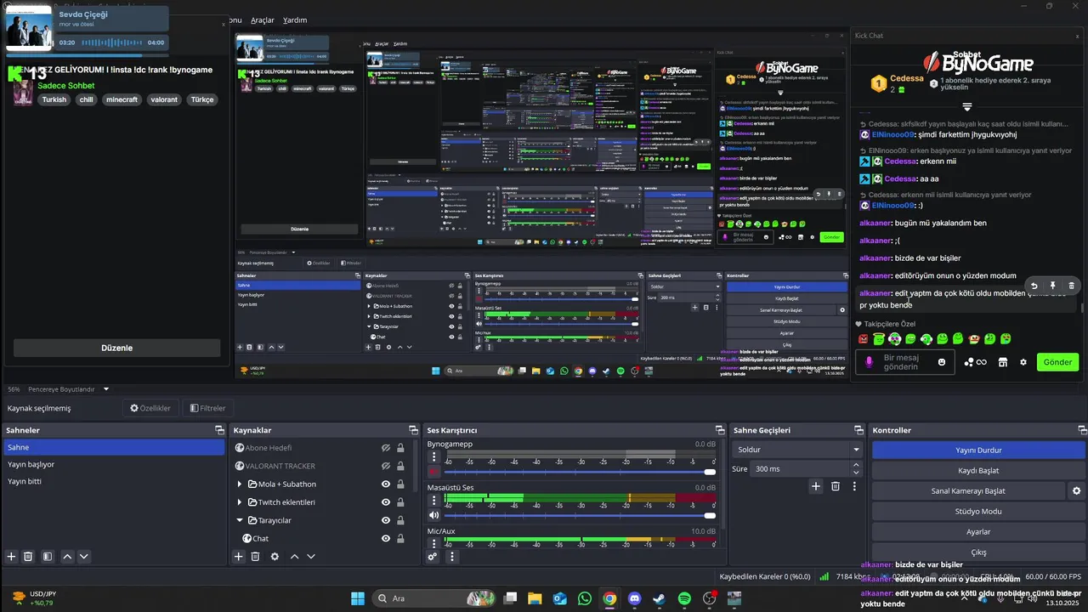Open Kick chat gift shop icon
1088x612 pixels.
coord(1002,362)
